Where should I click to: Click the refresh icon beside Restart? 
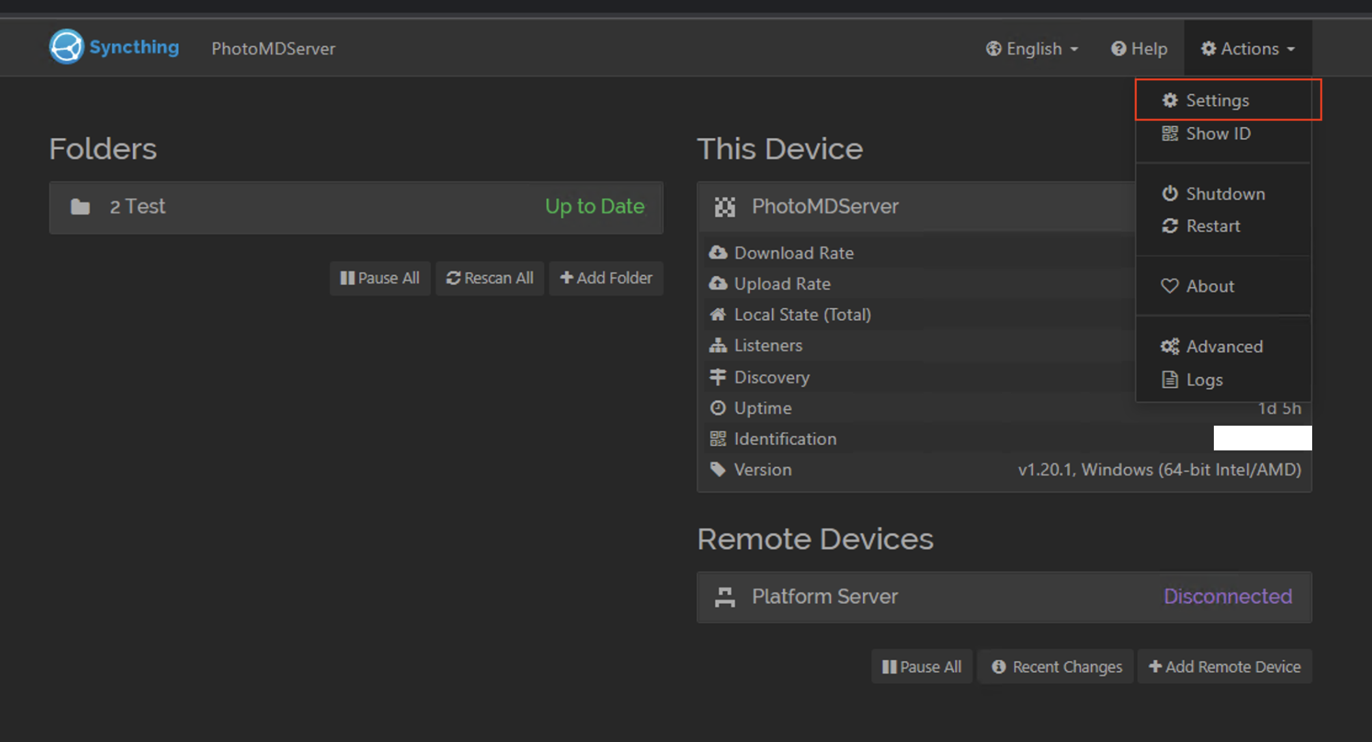(1170, 226)
